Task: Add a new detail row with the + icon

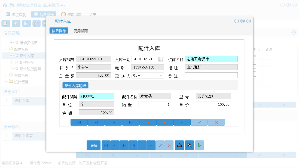Action: (x=148, y=122)
